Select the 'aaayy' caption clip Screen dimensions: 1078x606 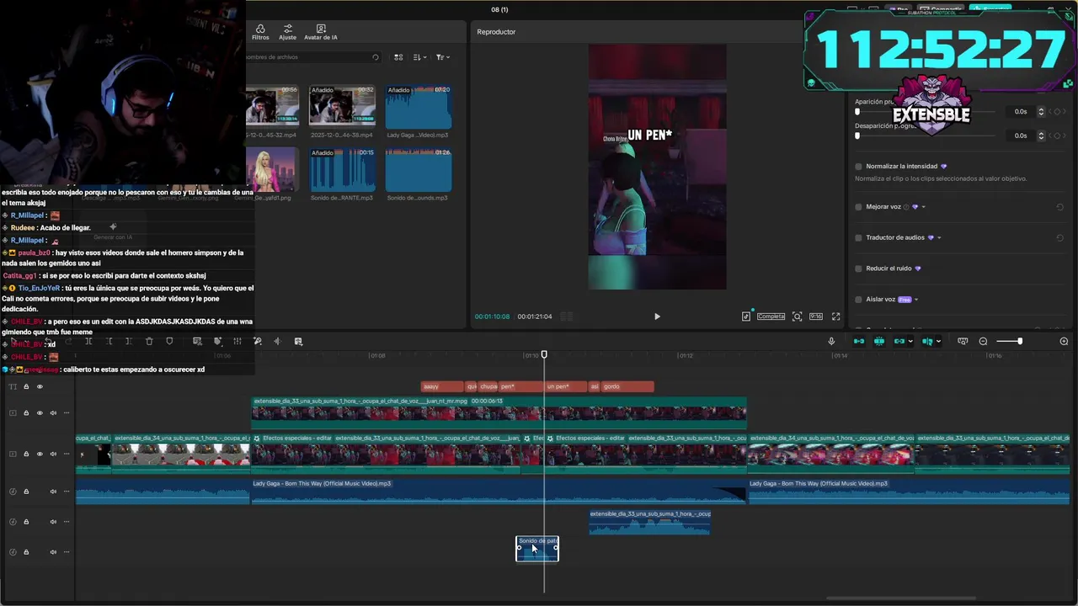[441, 386]
